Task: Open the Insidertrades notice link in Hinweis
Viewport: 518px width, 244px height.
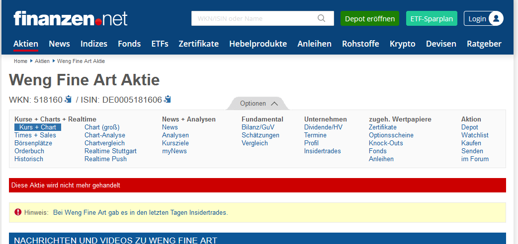Action: pyautogui.click(x=140, y=212)
